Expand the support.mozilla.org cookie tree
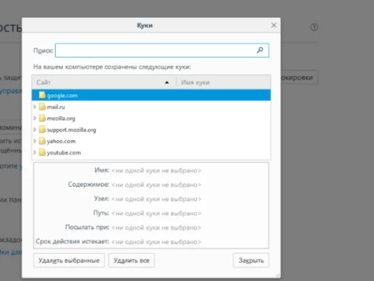374x281 pixels. [35, 130]
